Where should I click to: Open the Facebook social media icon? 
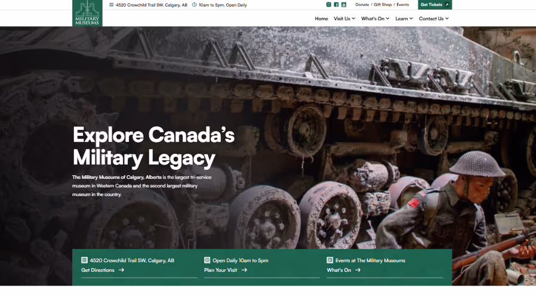click(x=336, y=5)
